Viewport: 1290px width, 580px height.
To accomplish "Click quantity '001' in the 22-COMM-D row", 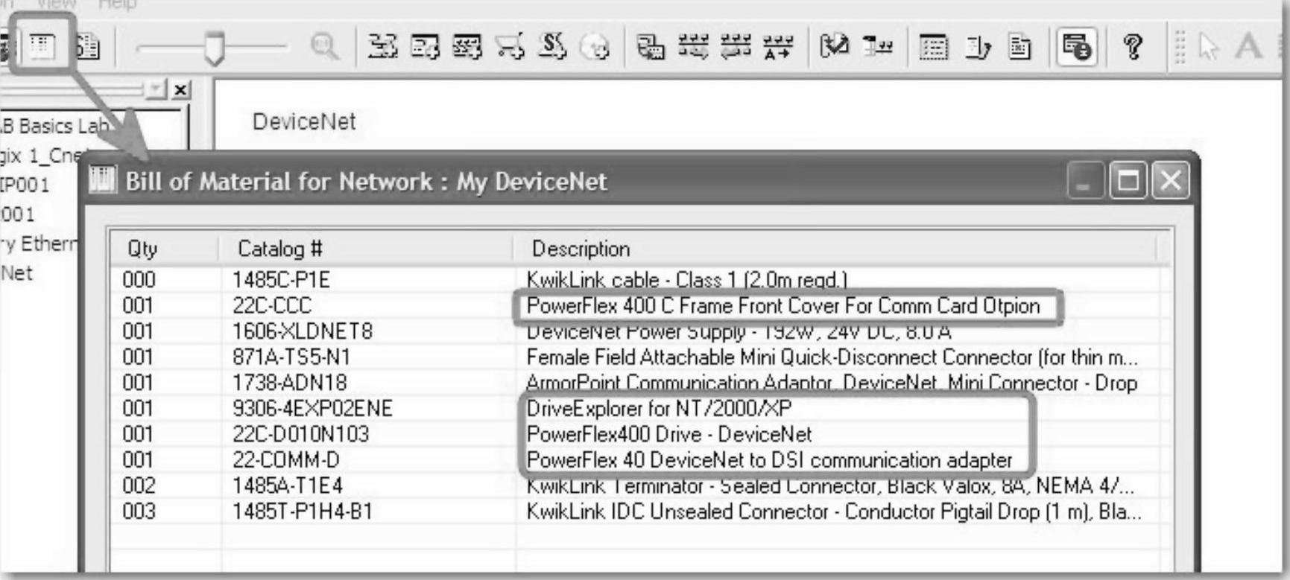I will [x=138, y=459].
